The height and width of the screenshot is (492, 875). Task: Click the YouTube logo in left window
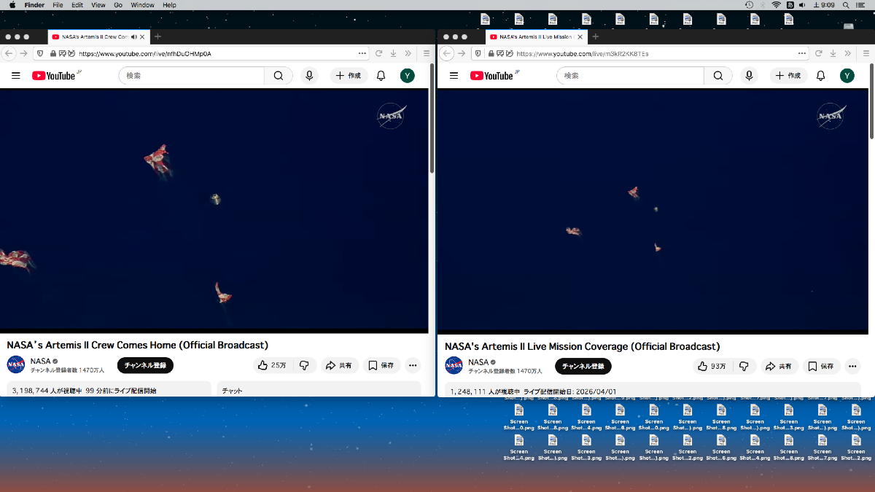(x=55, y=75)
